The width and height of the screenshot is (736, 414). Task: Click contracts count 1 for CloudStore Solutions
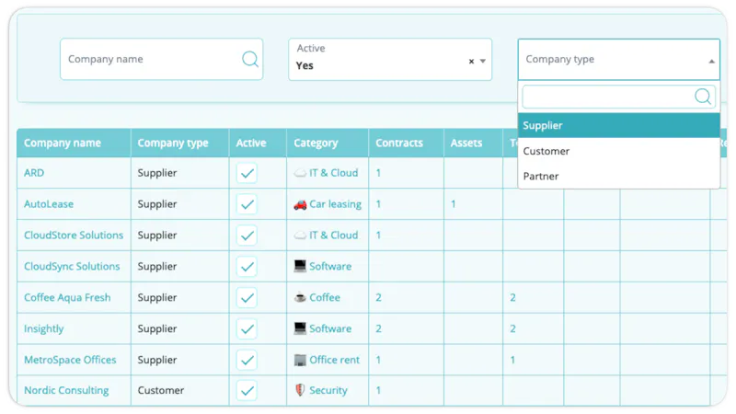378,235
